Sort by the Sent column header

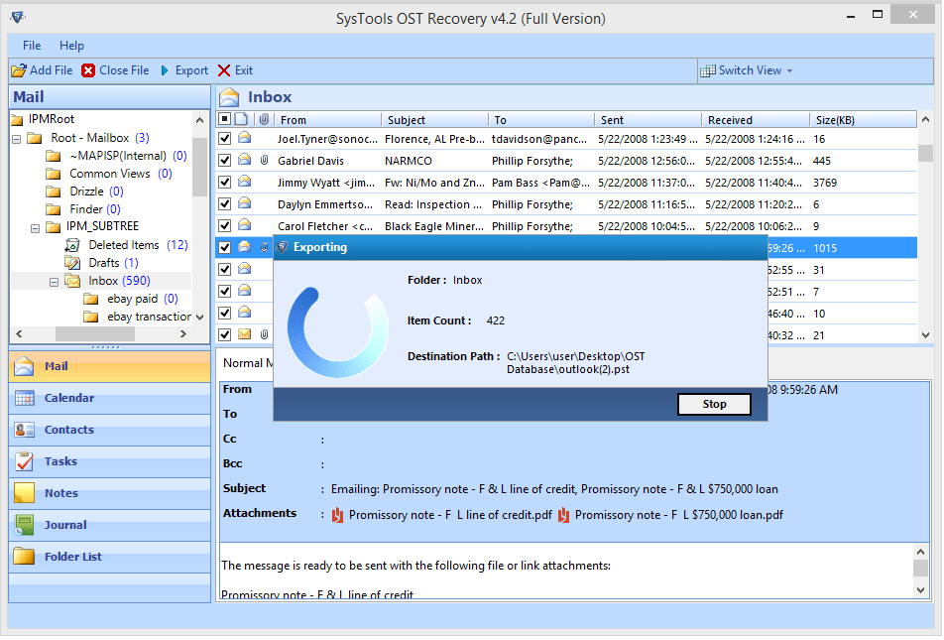point(649,120)
